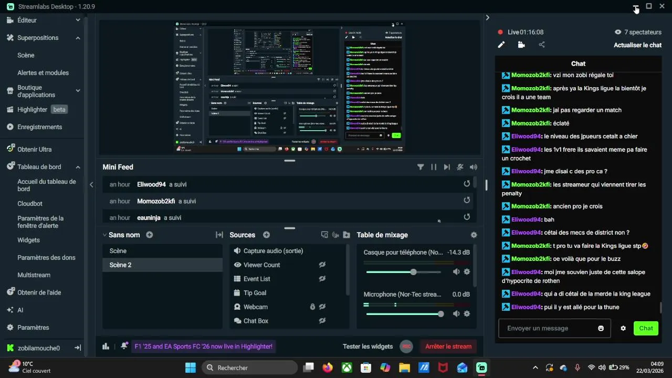Unlock the Webcam source lock icon
The width and height of the screenshot is (672, 378).
[x=312, y=307]
